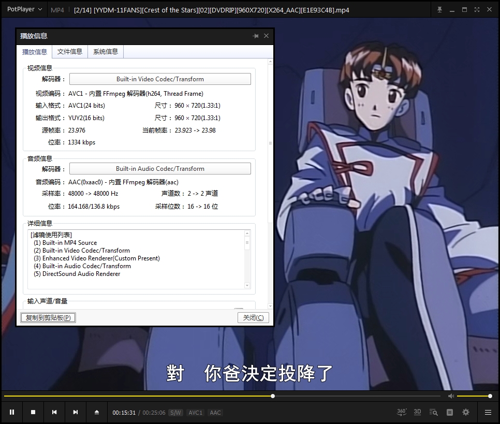500x424 pixels.
Task: Skip to next file in playlist
Action: click(76, 412)
